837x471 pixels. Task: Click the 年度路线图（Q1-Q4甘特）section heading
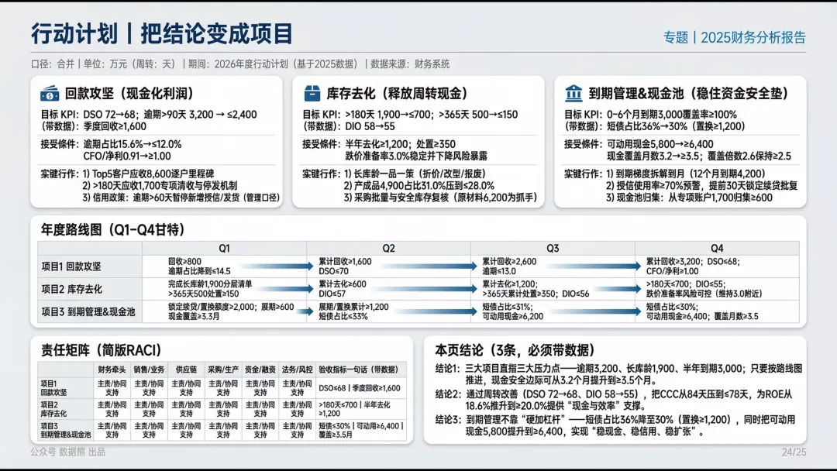click(113, 230)
